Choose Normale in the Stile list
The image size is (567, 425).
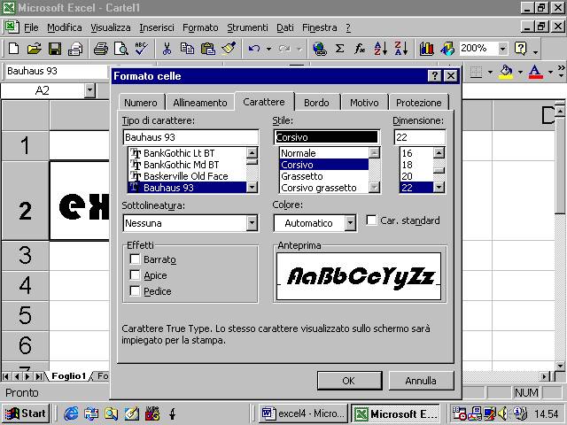[x=324, y=153]
